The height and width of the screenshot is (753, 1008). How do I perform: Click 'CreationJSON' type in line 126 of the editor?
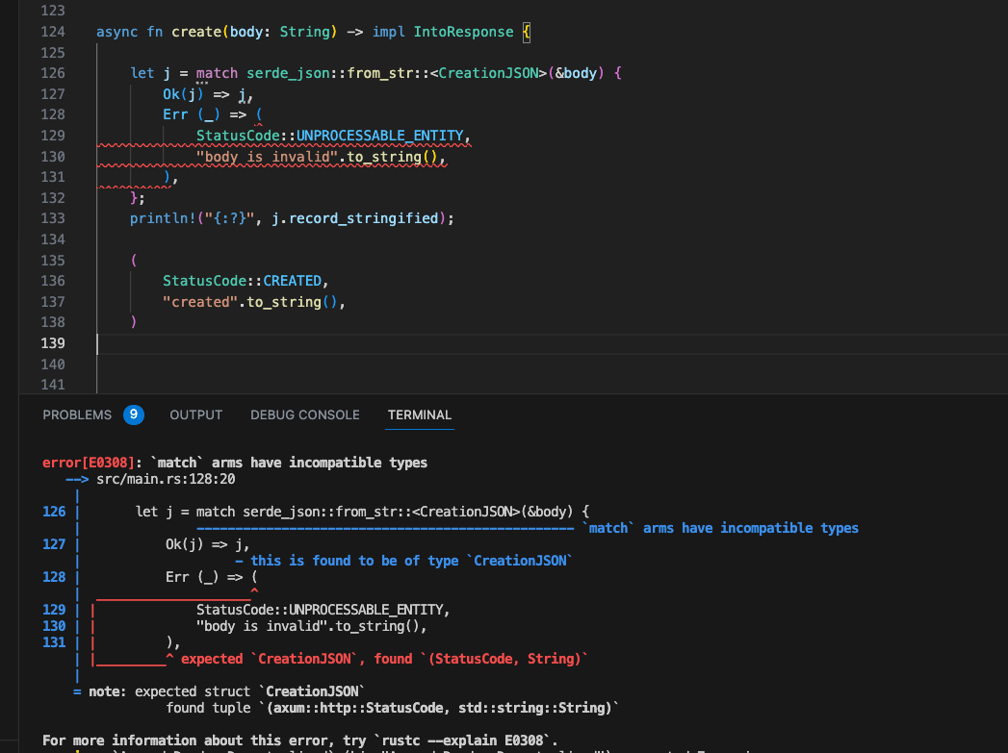click(x=488, y=73)
